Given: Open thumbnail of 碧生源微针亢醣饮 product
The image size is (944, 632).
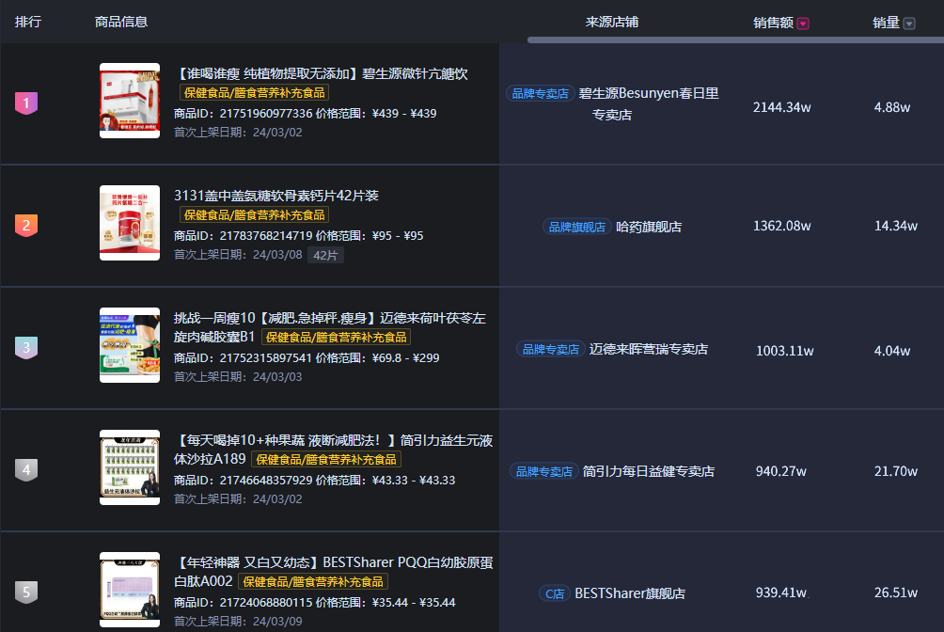Looking at the screenshot, I should [x=130, y=101].
